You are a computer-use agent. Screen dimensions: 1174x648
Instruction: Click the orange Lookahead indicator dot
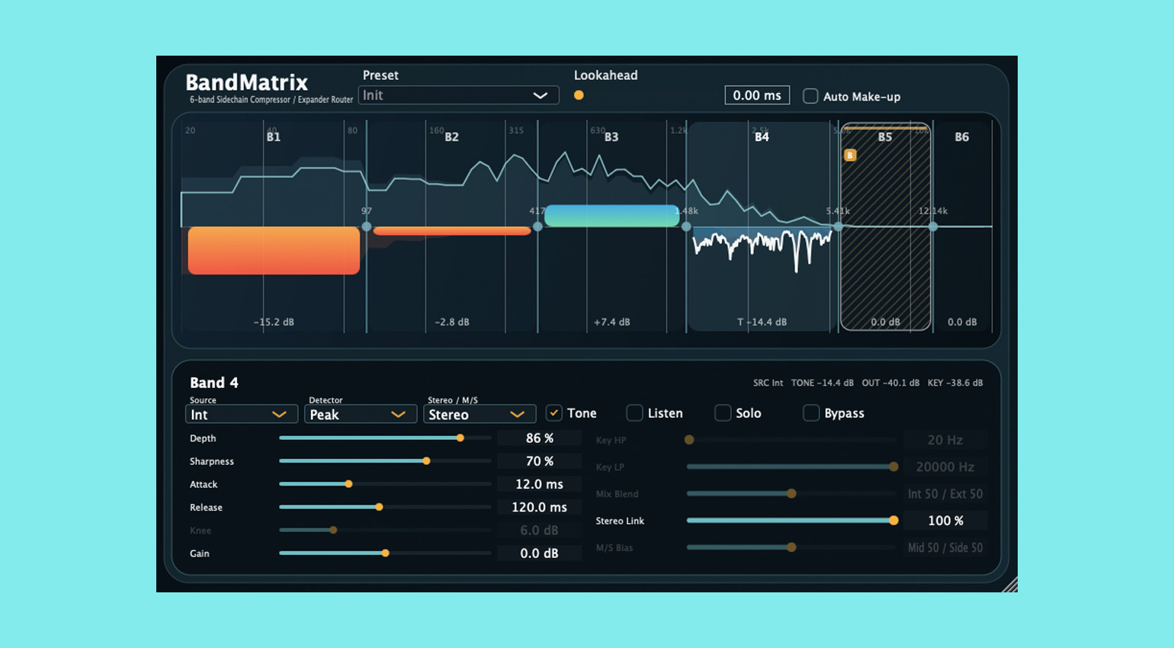tap(579, 95)
